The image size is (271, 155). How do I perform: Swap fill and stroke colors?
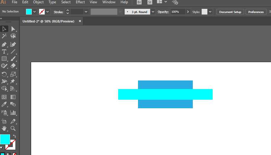tap(14, 136)
